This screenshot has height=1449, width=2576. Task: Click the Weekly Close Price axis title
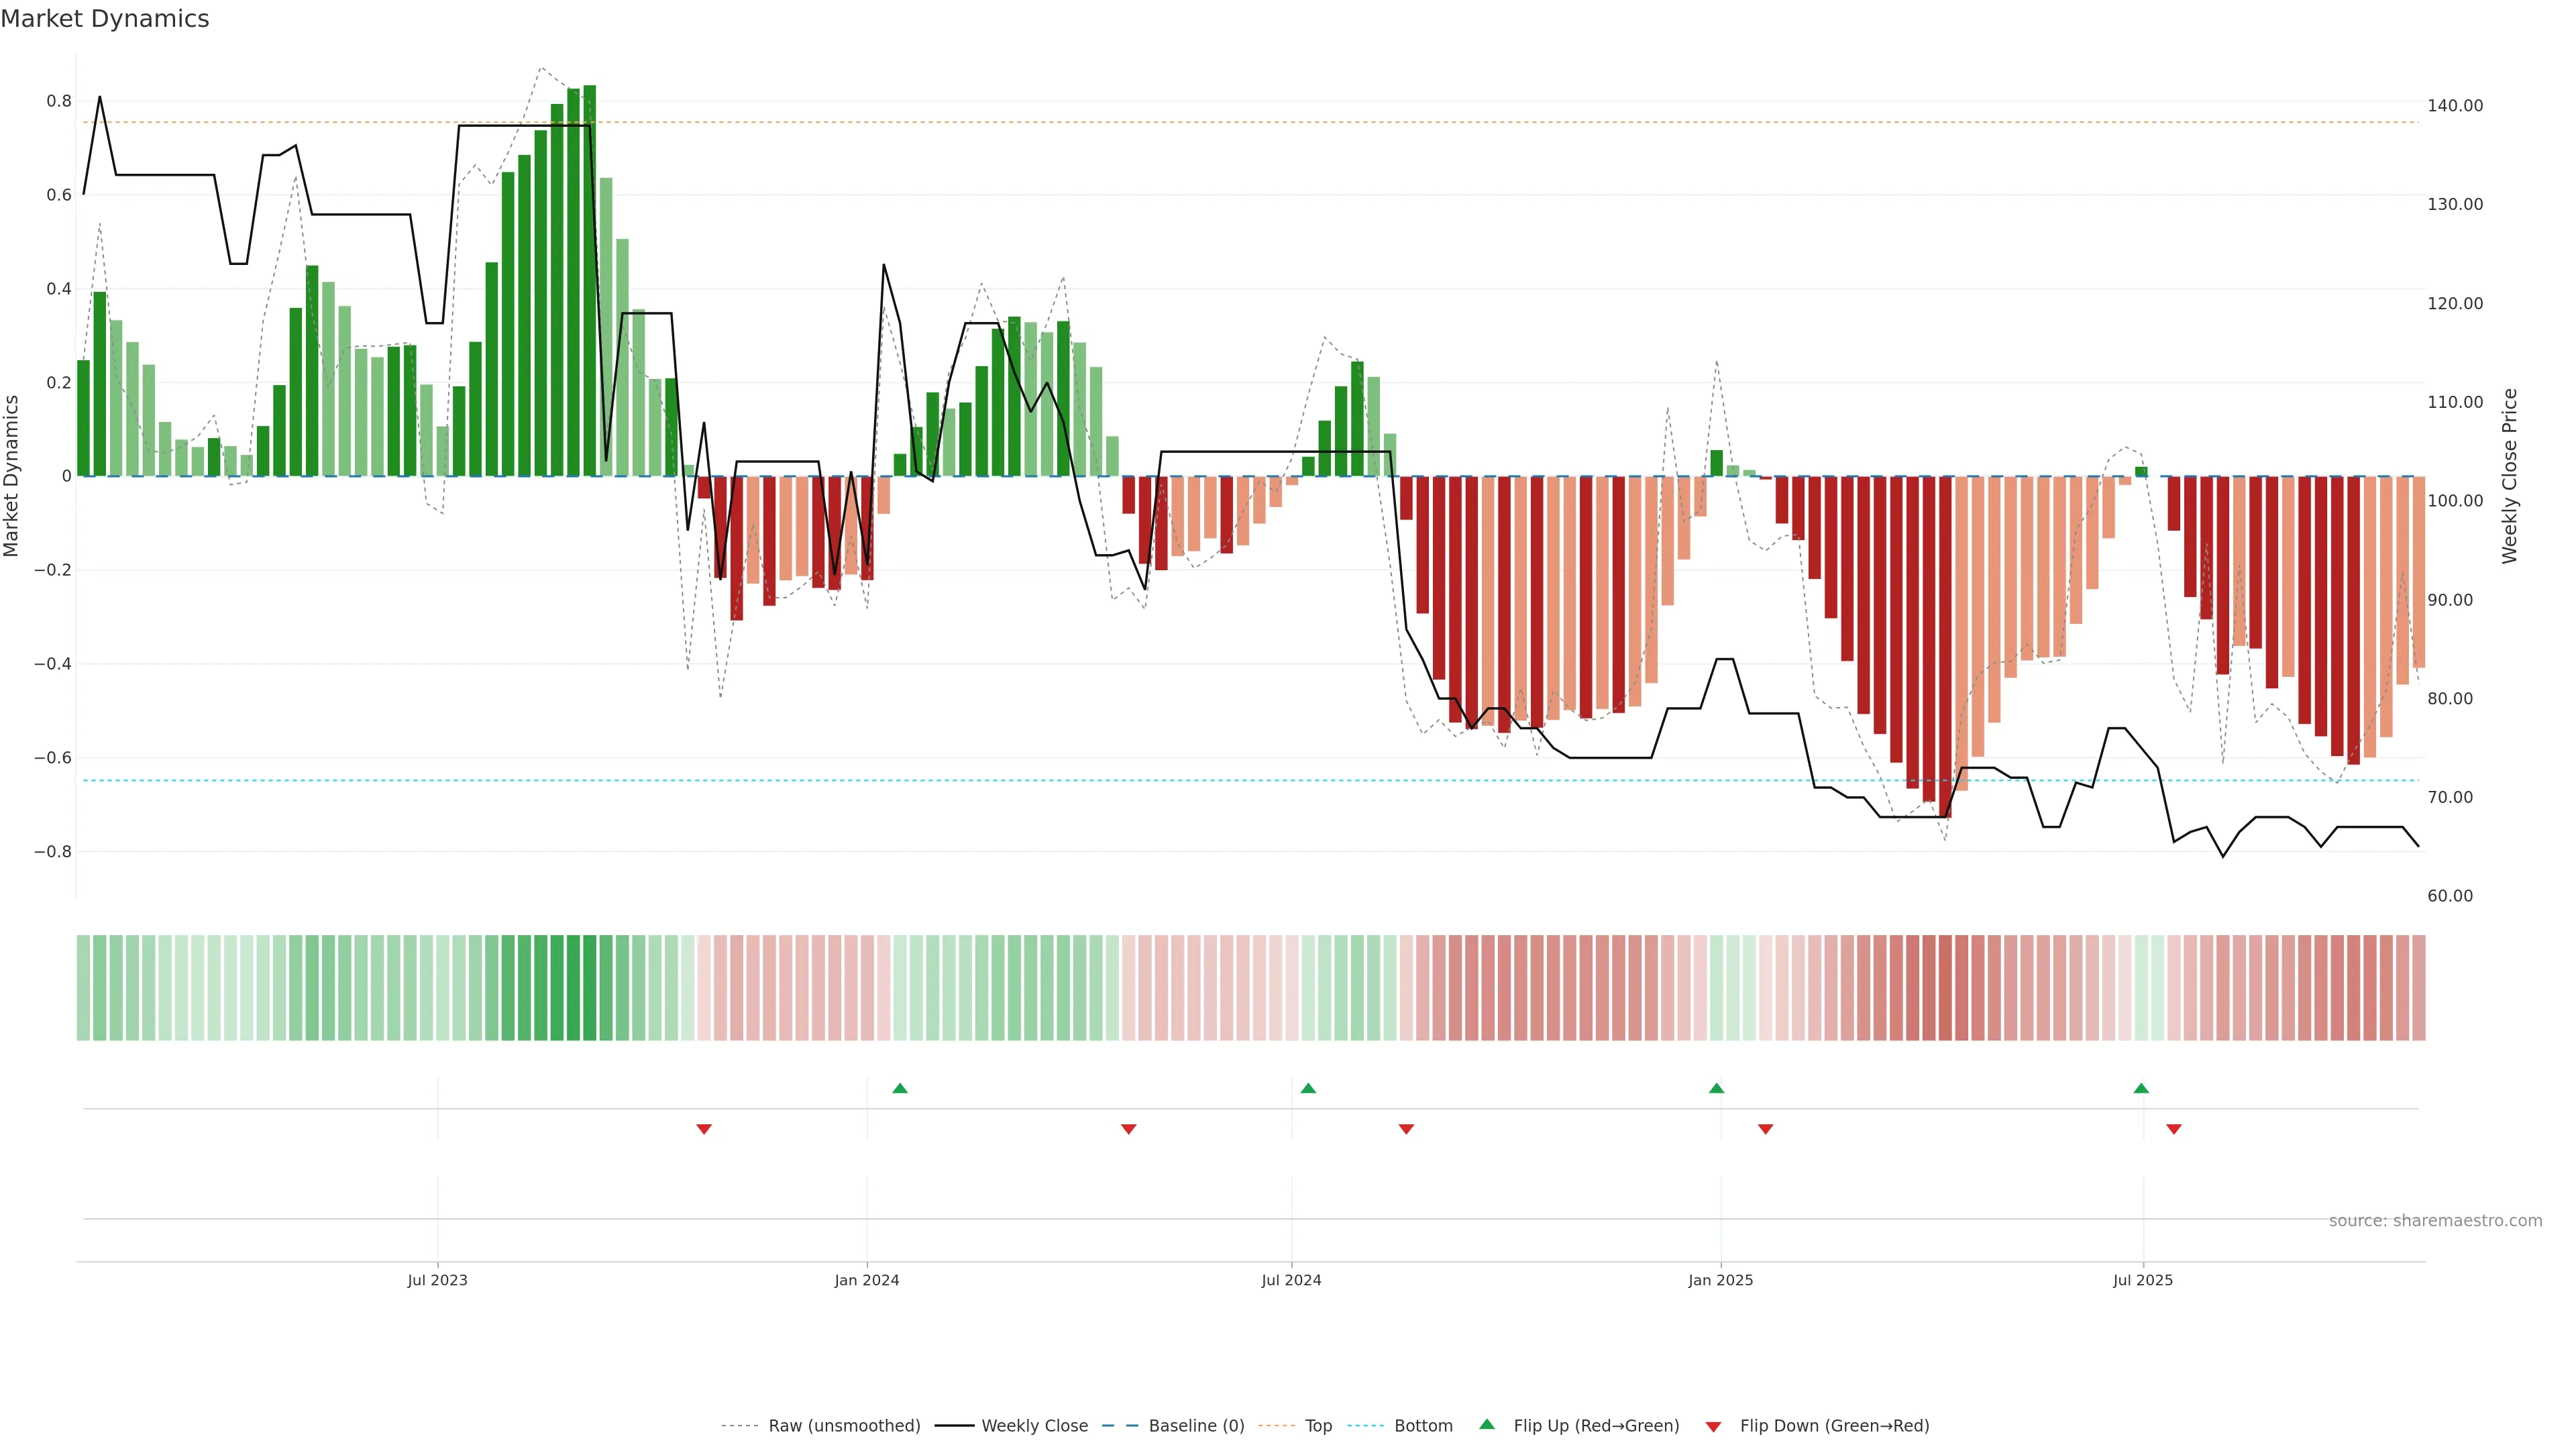[2509, 476]
